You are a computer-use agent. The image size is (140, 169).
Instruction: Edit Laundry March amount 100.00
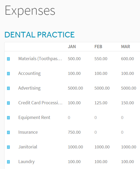(x=127, y=162)
